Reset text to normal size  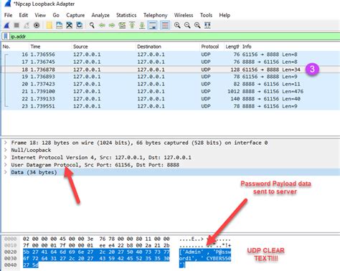[197, 25]
